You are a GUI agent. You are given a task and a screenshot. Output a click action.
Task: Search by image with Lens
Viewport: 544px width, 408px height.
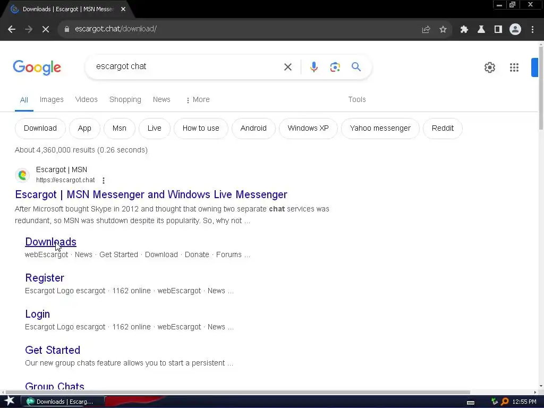[335, 67]
